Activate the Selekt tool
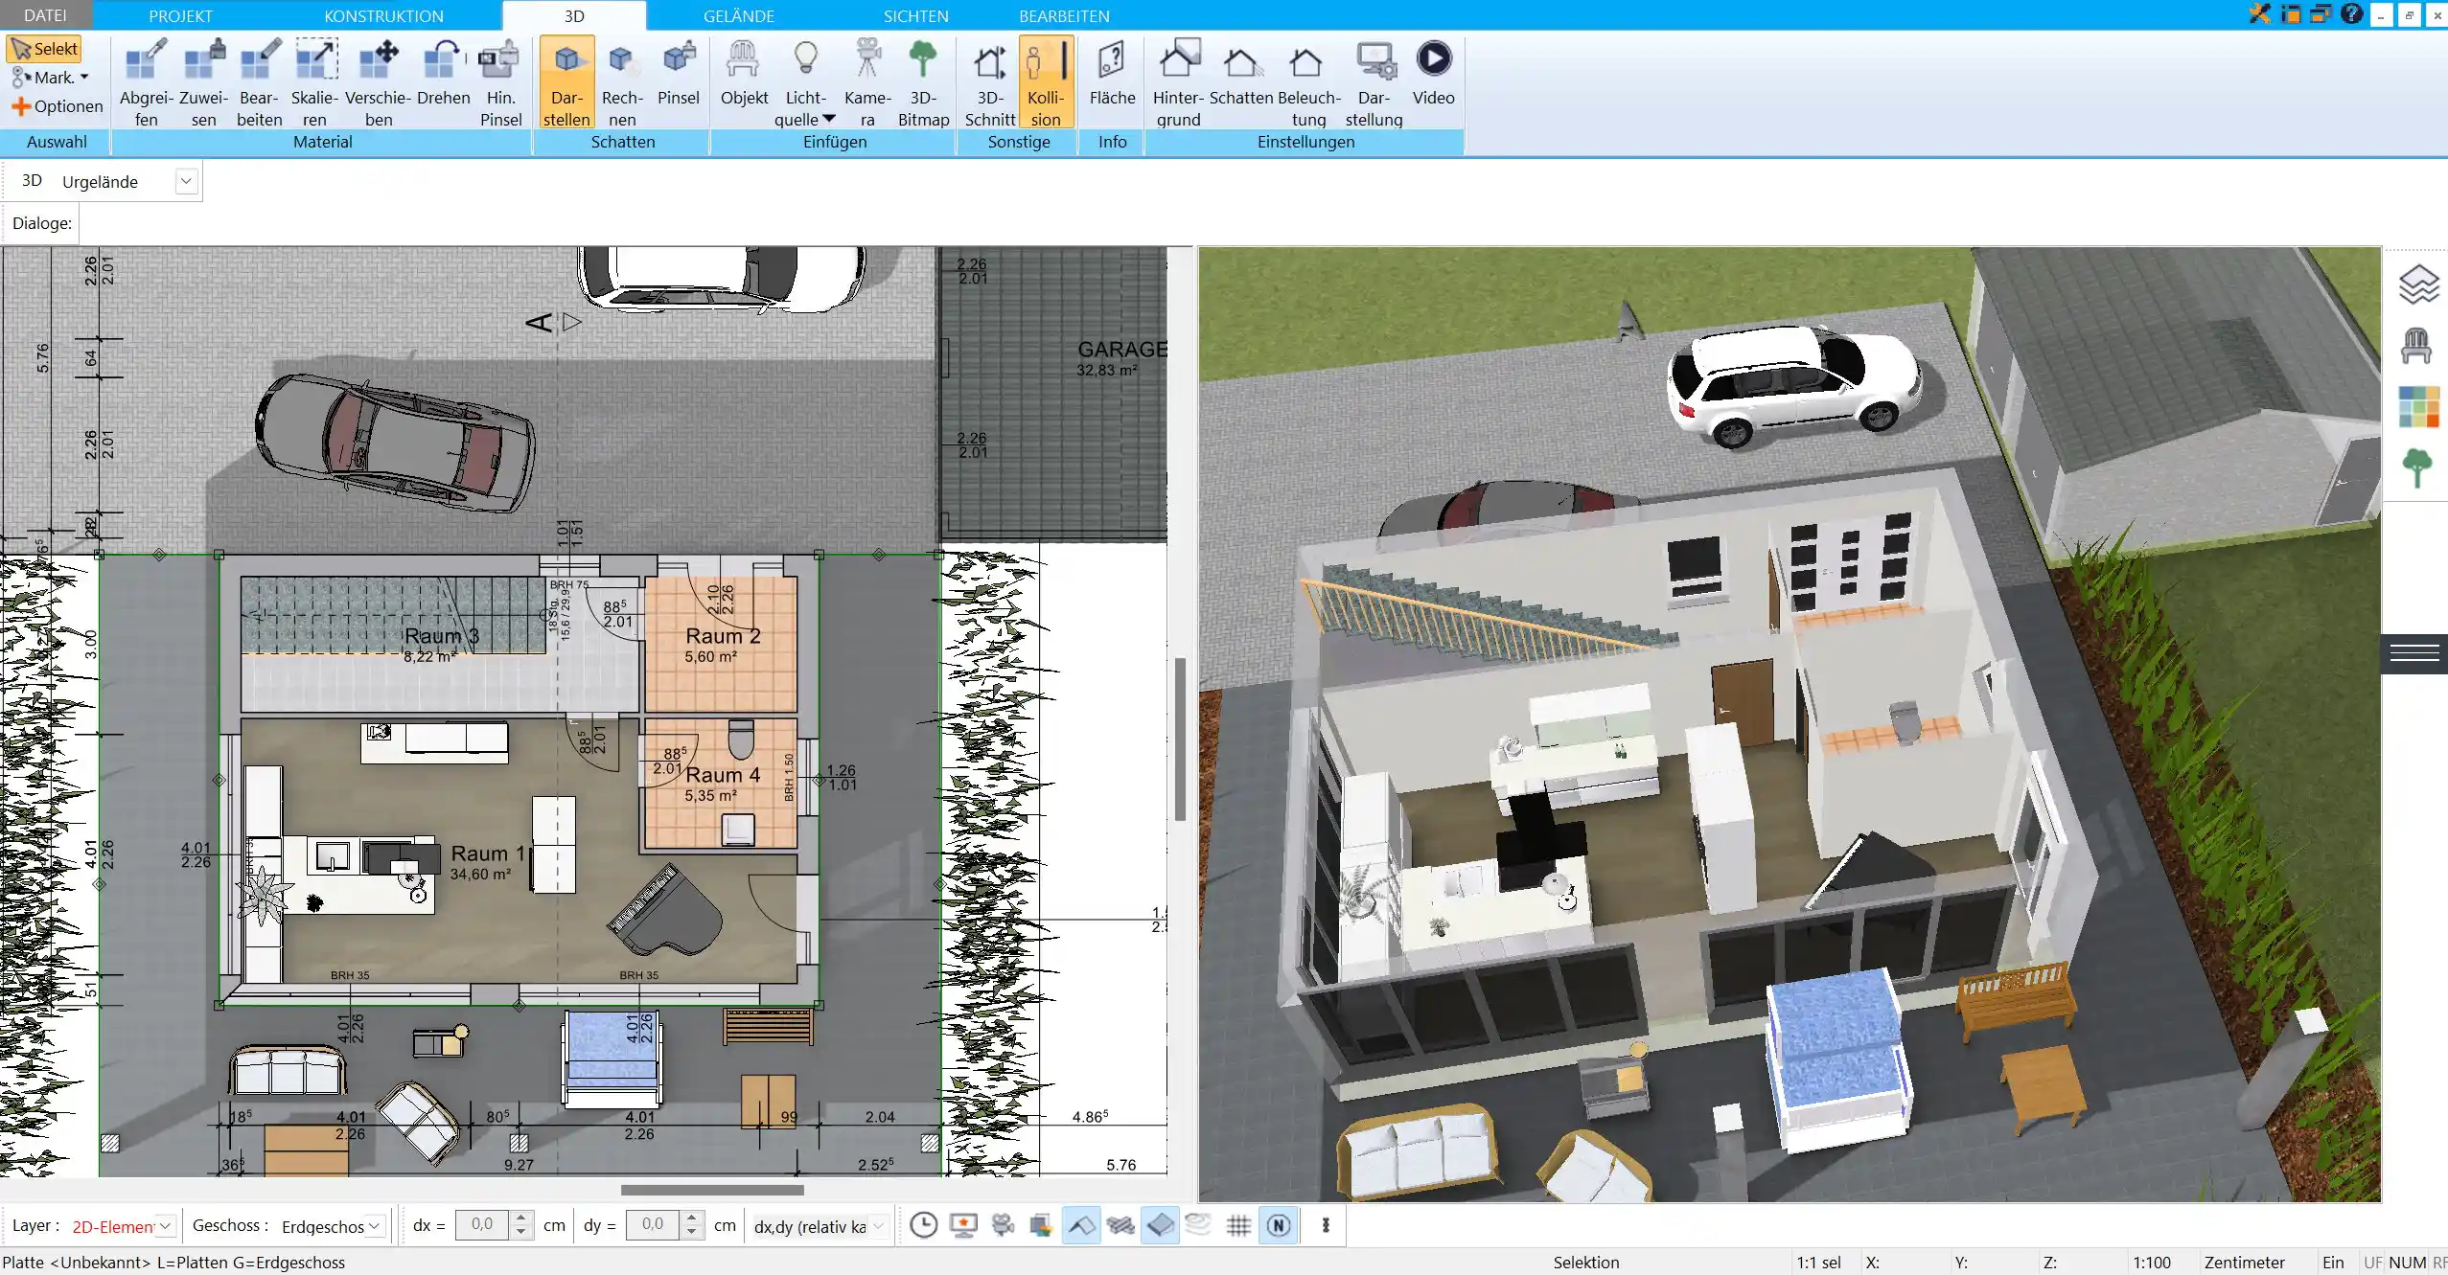This screenshot has height=1275, width=2448. tap(44, 49)
